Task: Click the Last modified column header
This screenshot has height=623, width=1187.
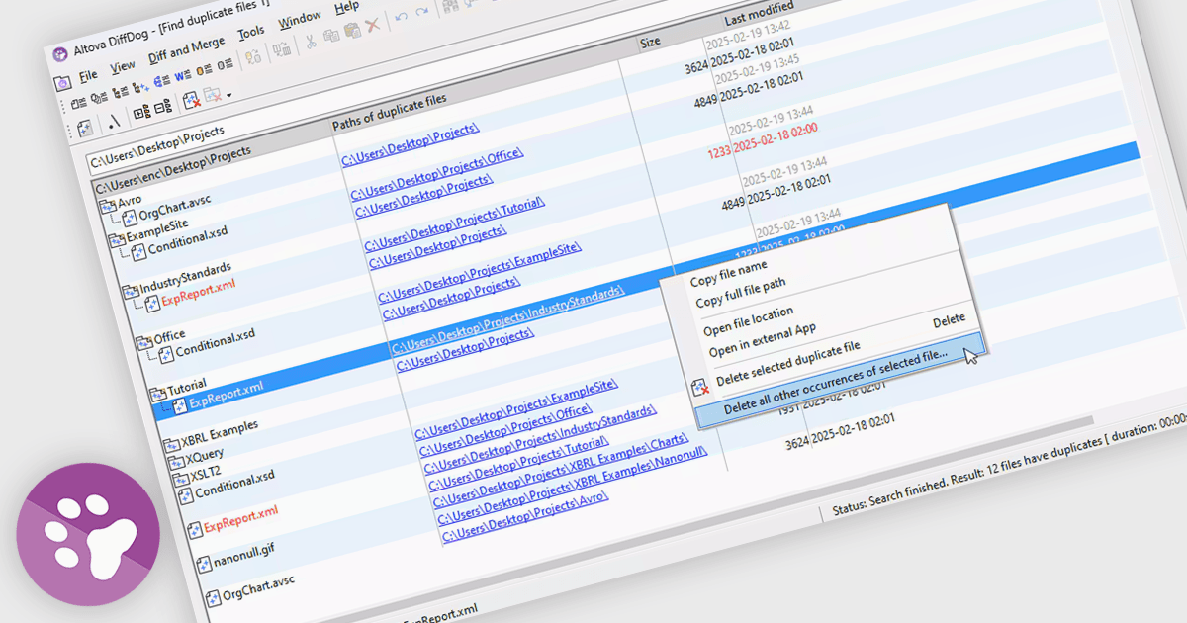Action: pos(758,13)
